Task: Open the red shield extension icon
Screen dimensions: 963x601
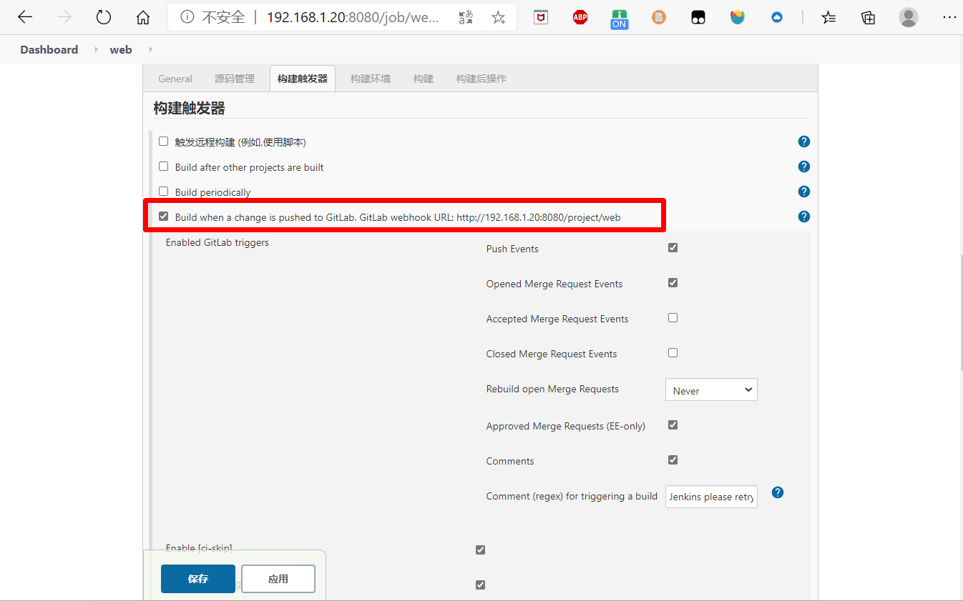Action: point(541,17)
